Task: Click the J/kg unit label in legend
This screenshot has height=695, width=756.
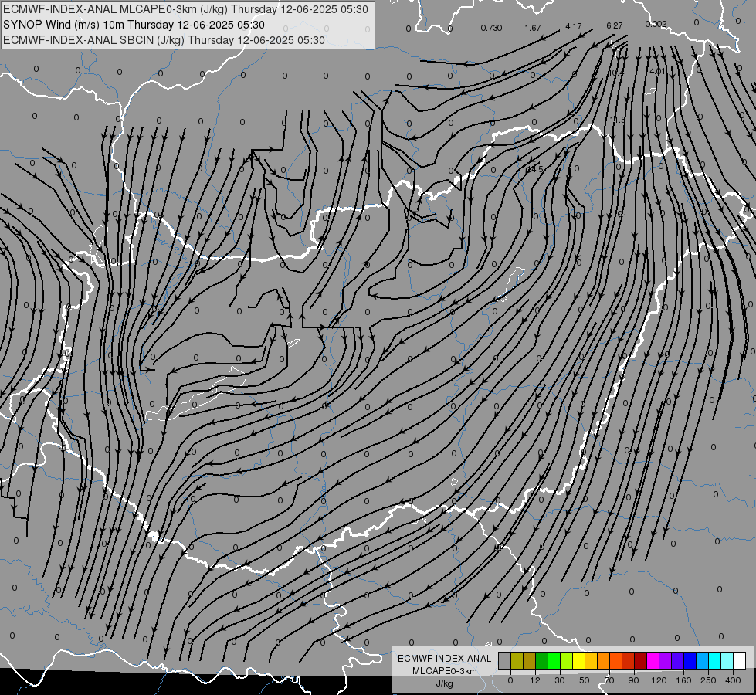Action: click(444, 683)
